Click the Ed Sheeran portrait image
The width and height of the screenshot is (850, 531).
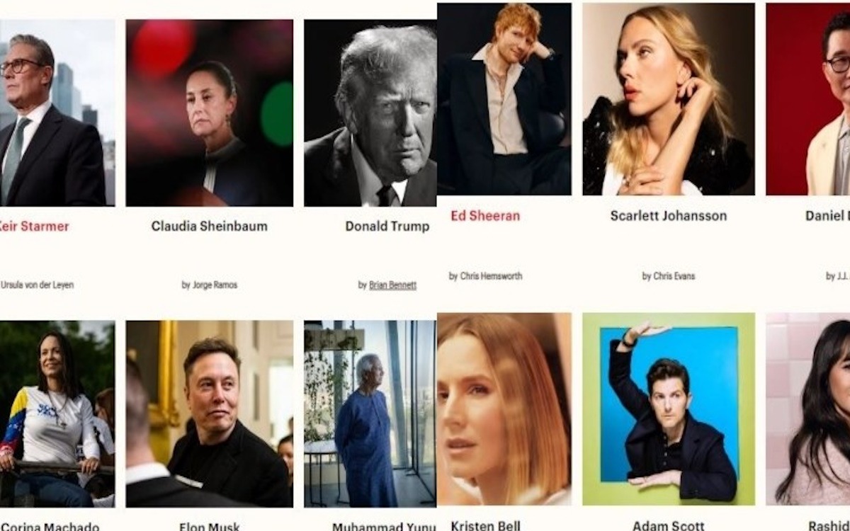[x=504, y=99]
